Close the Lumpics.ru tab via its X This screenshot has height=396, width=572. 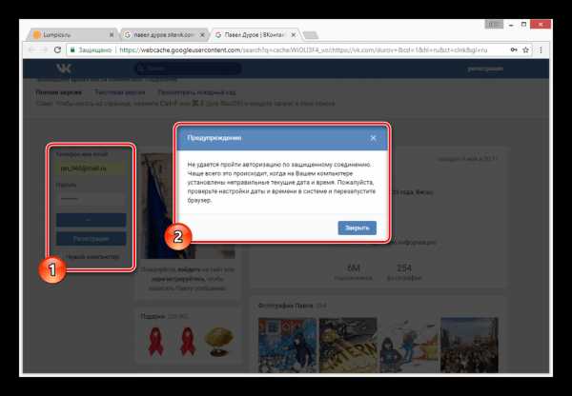[112, 35]
